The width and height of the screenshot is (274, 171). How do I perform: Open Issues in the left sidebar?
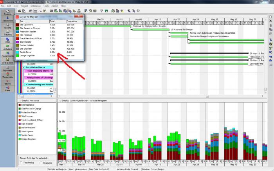(7, 82)
